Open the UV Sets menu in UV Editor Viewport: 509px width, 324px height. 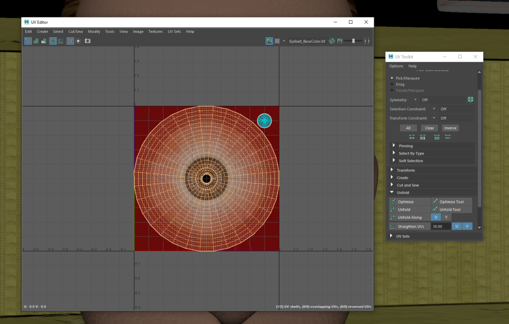pos(174,31)
